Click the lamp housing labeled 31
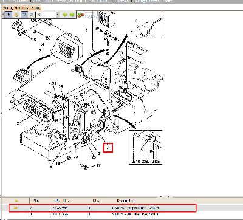The width and height of the screenshot is (243, 220). (x=66, y=48)
